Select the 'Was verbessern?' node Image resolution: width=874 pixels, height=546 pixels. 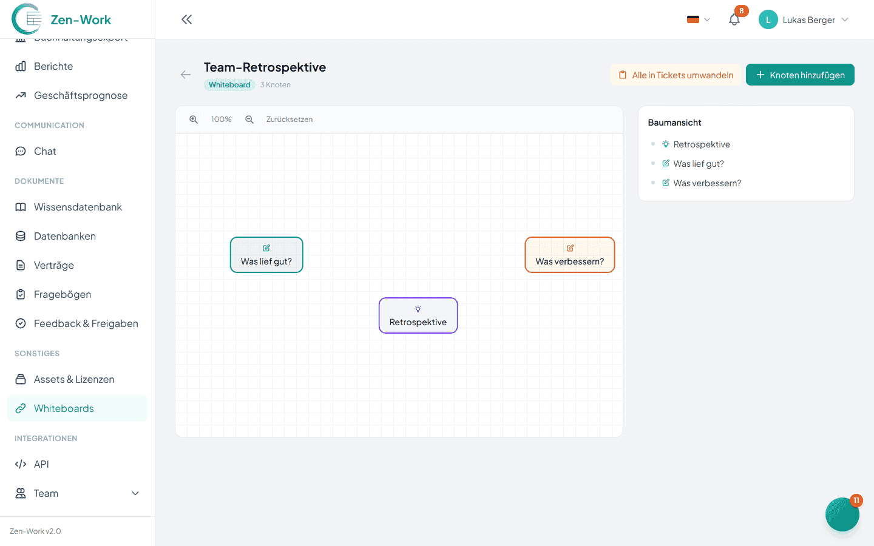[570, 255]
